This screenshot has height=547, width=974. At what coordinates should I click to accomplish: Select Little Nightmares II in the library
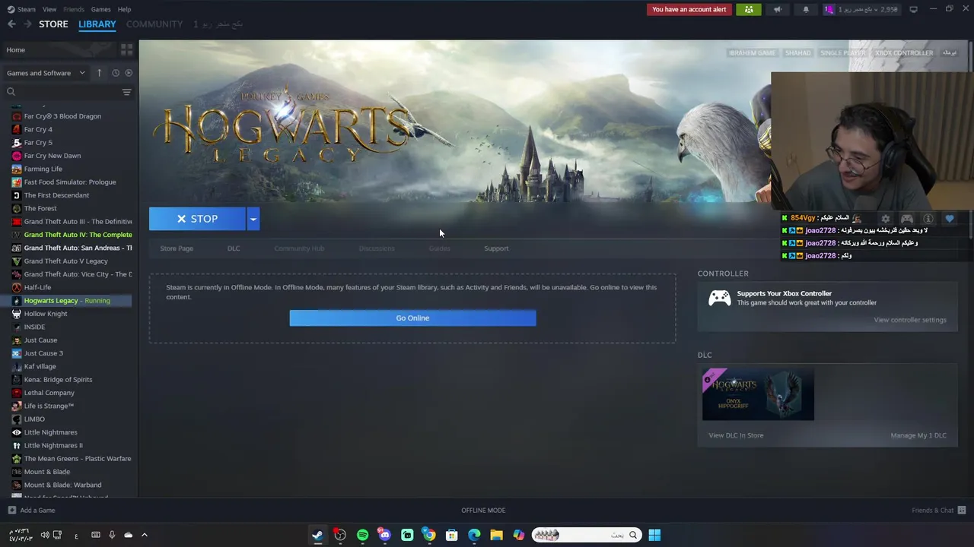(x=71, y=445)
